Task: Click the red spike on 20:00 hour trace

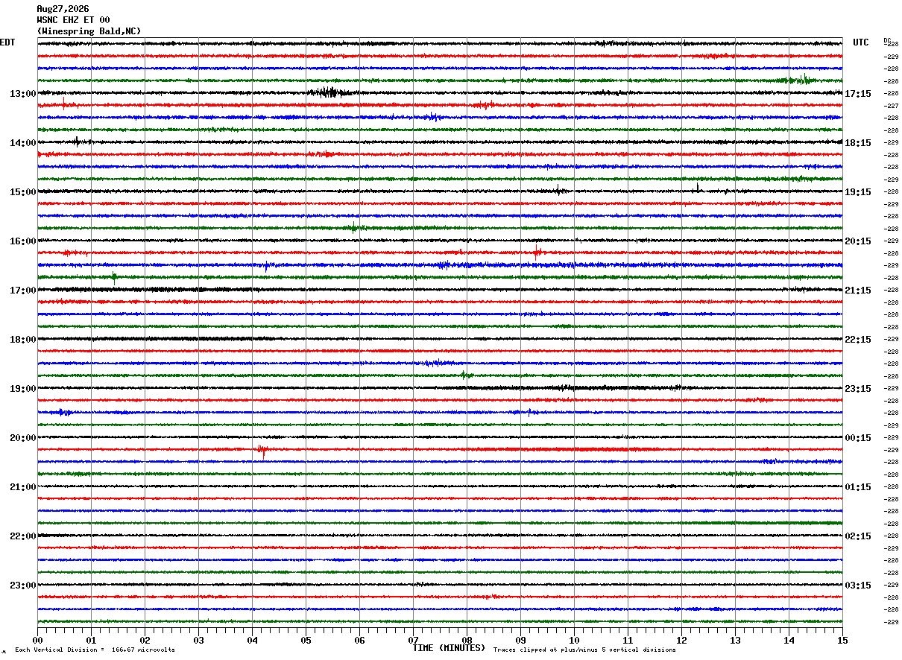Action: click(x=262, y=450)
